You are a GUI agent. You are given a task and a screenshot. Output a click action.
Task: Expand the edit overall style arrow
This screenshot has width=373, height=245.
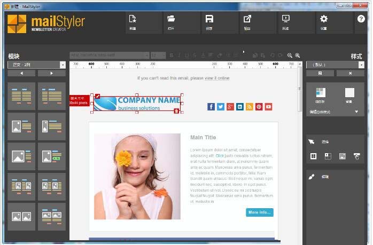356,112
